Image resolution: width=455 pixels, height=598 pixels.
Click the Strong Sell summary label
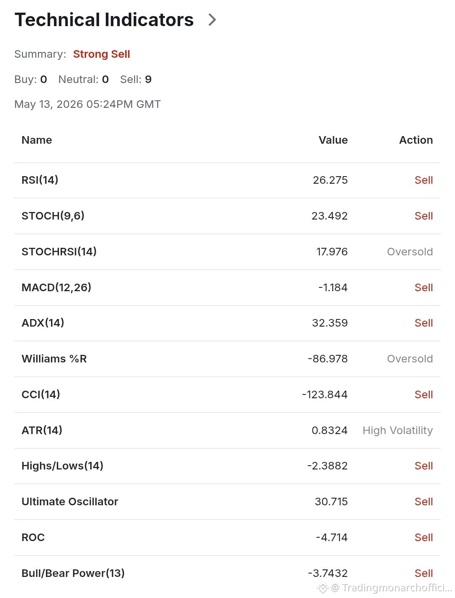102,54
